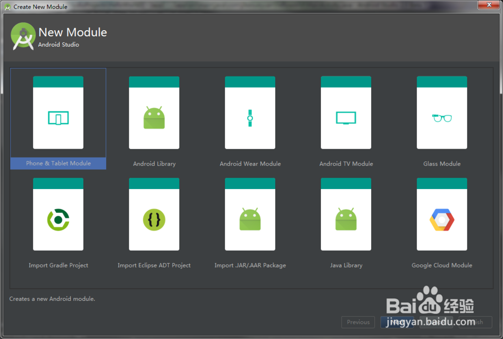Viewport: 503px width, 339px height.
Task: Close the Create New Module dialog
Action: pyautogui.click(x=489, y=5)
